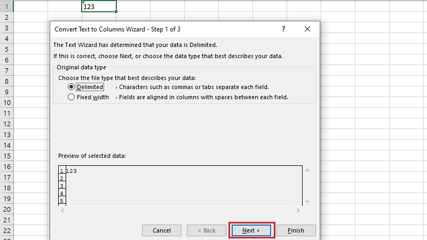
Task: Select row 10 header in the sheet
Action: [x=6, y=102]
